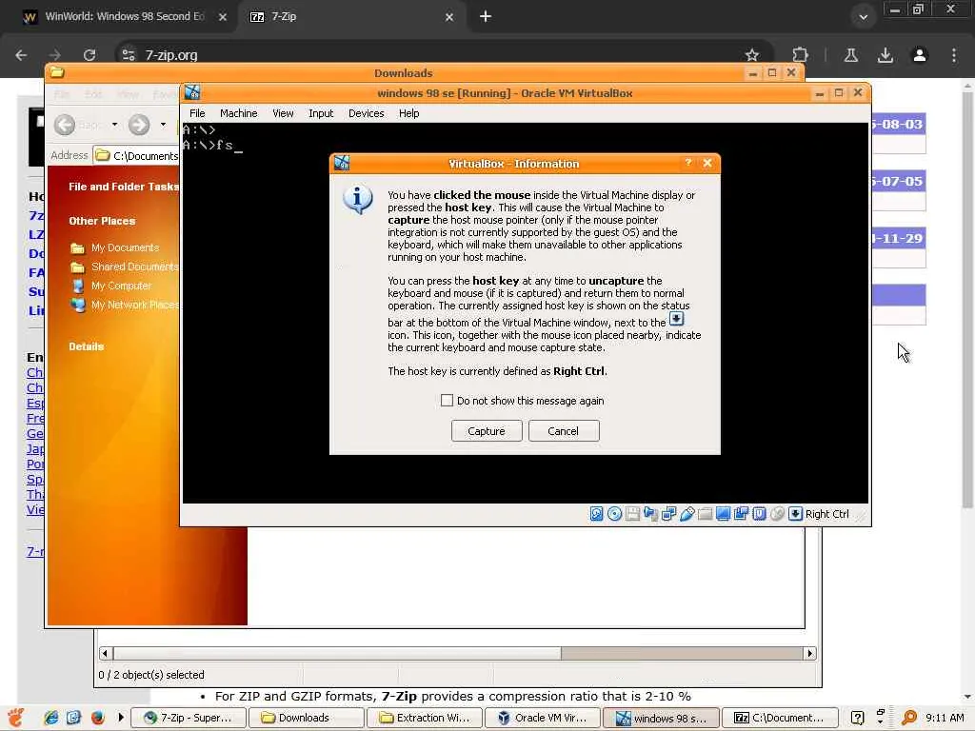This screenshot has height=731, width=975.
Task: Click the keyboard capture arrow status icon
Action: [795, 513]
